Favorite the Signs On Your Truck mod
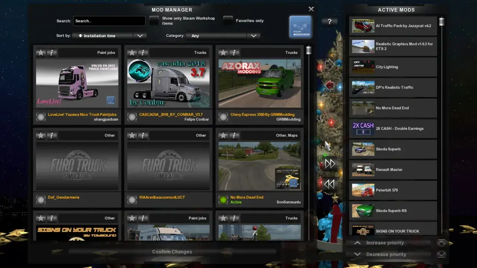Viewport: 477px width, 268px height. pos(41,218)
